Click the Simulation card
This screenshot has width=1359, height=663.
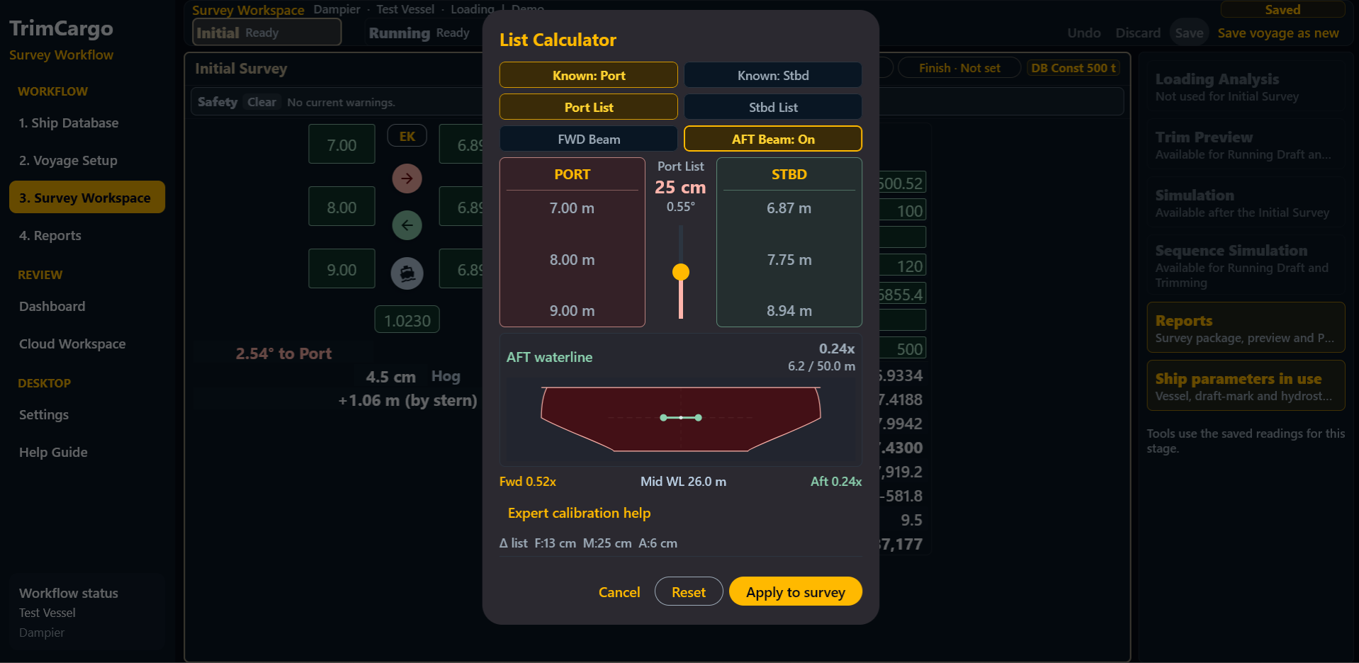(1246, 203)
